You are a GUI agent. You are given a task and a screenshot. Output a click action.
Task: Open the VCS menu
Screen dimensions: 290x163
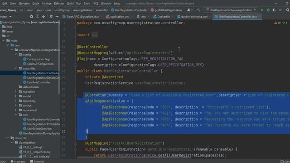pos(96,3)
